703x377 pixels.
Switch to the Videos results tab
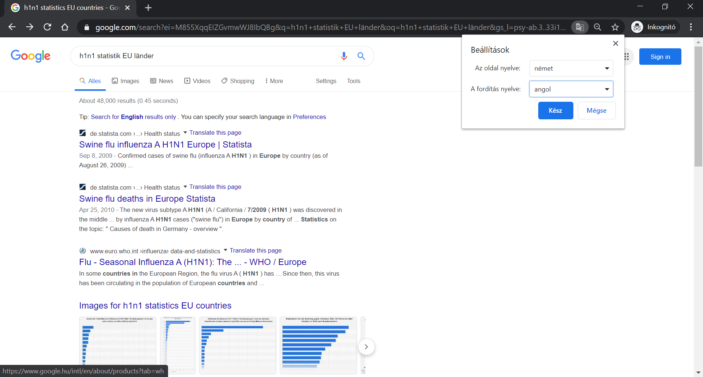(x=197, y=81)
